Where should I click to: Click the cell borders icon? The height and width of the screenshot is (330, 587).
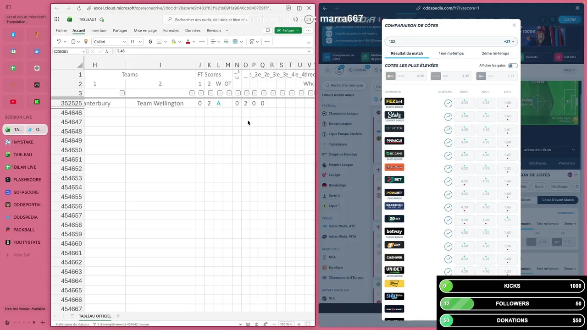159,42
